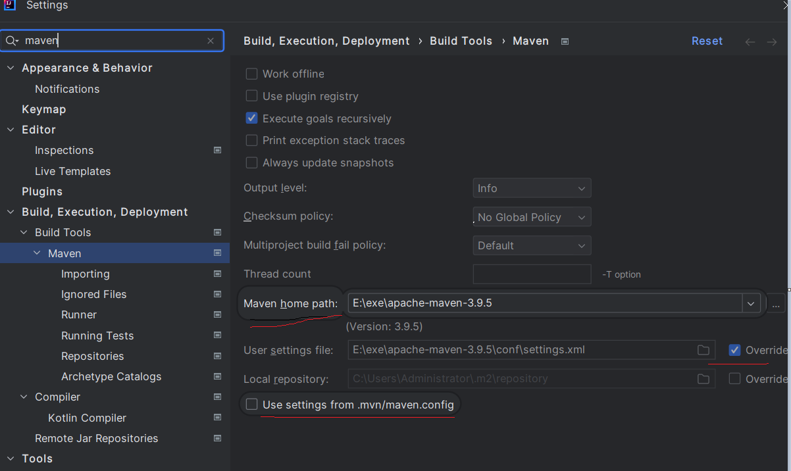791x471 pixels.
Task: Open Keymap settings page
Action: click(44, 109)
